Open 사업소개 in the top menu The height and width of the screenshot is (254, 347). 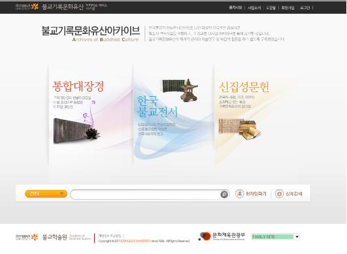(x=254, y=8)
